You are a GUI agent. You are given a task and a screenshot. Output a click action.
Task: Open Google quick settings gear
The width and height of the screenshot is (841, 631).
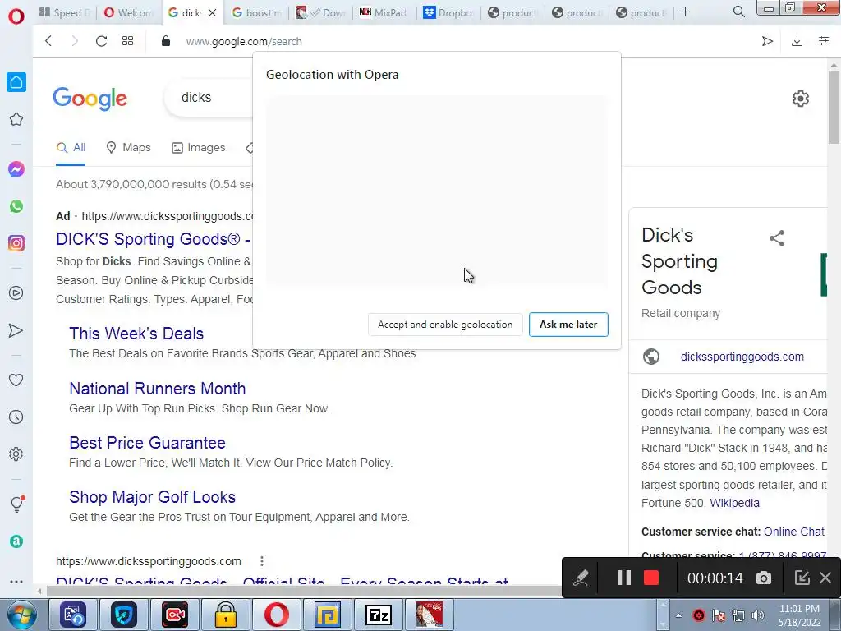(800, 99)
